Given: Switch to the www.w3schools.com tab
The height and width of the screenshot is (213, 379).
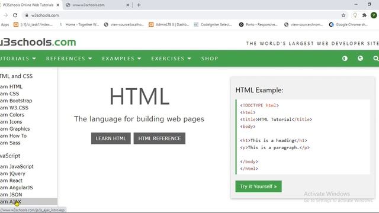Looking at the screenshot, I should [97, 5].
